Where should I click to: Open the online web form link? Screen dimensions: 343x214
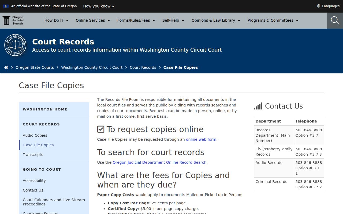pyautogui.click(x=201, y=139)
